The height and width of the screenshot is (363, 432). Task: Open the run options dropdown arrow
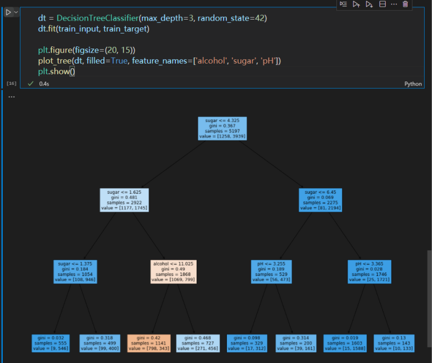(x=16, y=12)
